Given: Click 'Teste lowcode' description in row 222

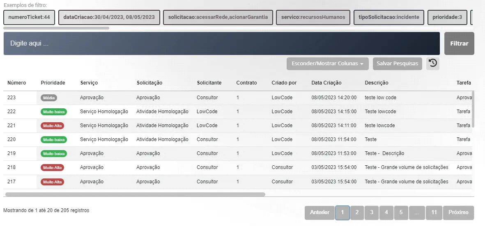Looking at the screenshot, I should [380, 112].
